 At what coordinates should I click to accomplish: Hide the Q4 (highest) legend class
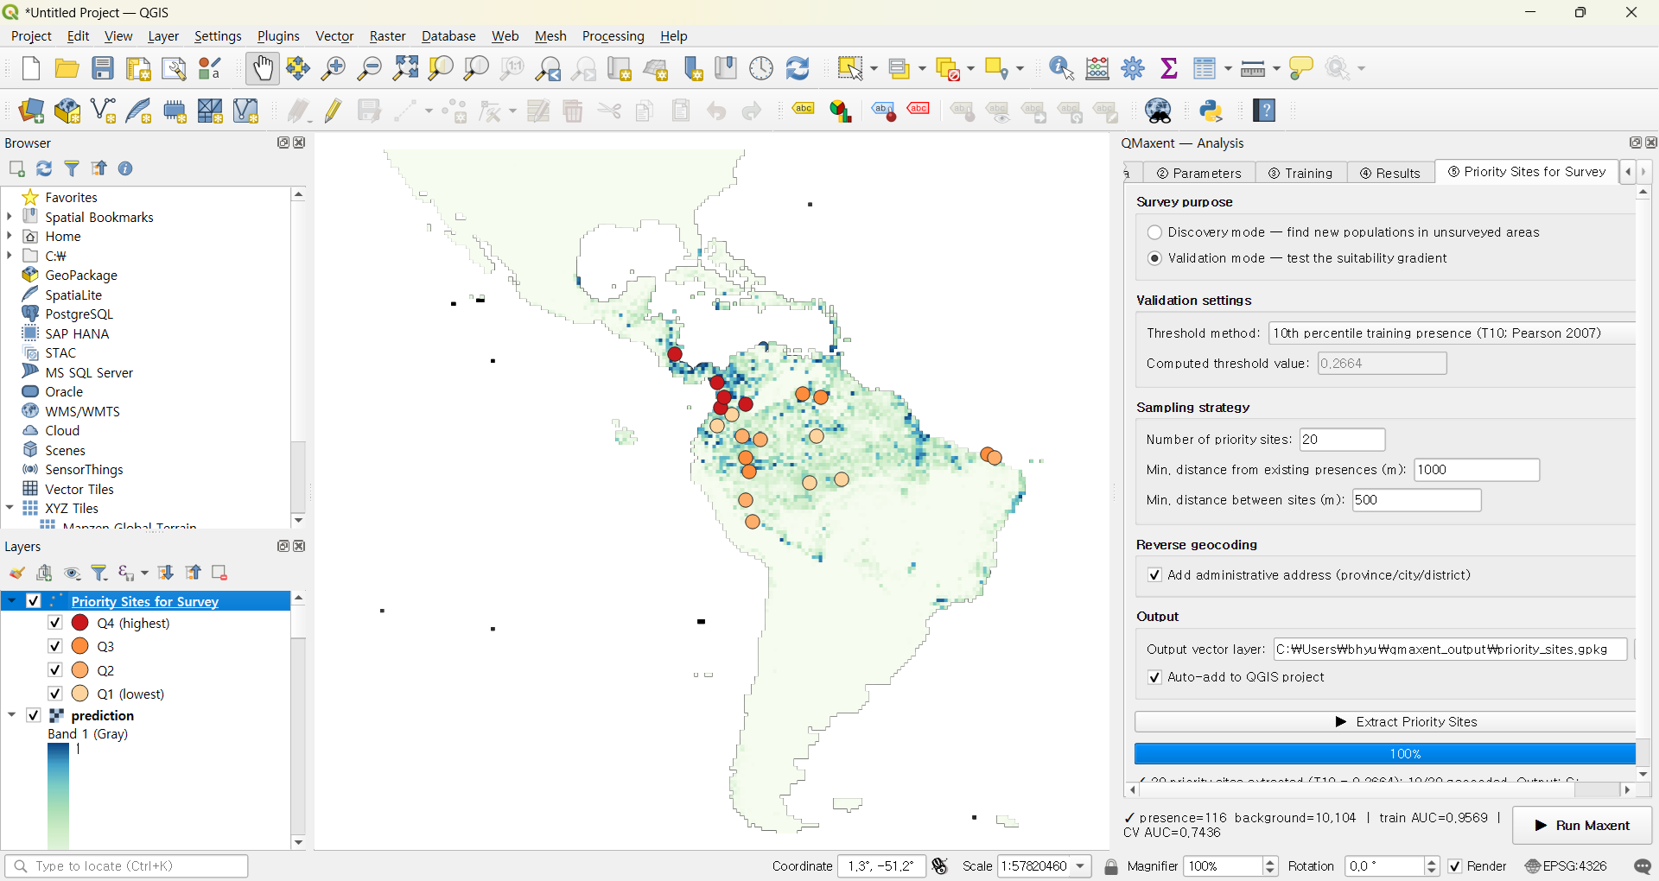pyautogui.click(x=55, y=623)
